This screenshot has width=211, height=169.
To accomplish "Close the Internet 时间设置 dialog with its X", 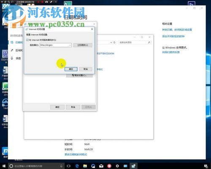I will (92, 29).
